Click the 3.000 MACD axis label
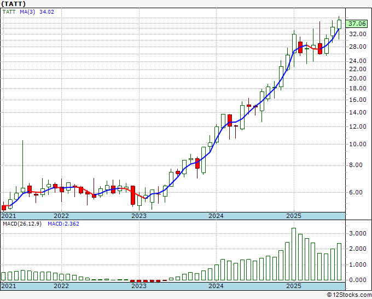This screenshot has height=299, width=372. [358, 233]
